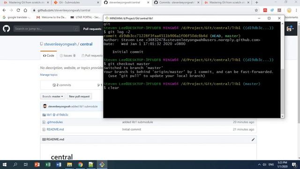Launch Word from the taskbar
The image size is (300, 169).
click(x=59, y=165)
